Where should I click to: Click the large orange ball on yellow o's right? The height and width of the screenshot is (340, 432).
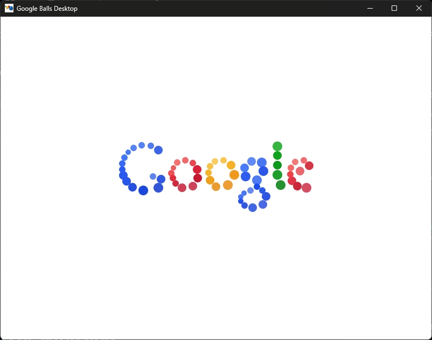pos(234,175)
